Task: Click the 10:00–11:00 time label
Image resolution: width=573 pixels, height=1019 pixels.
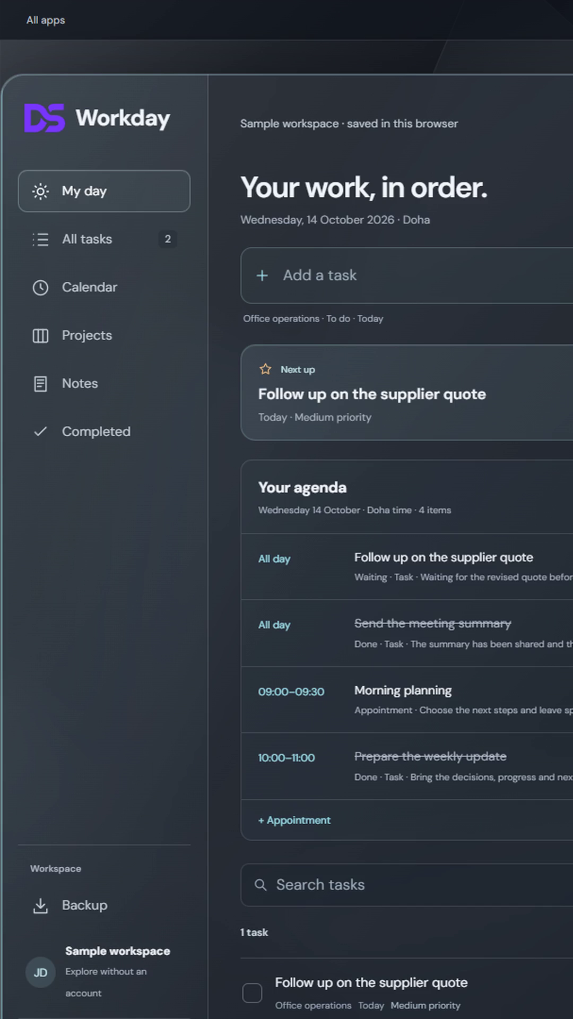Action: 286,758
